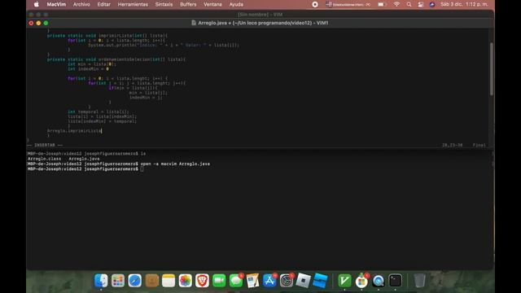Screen dimensions: 521x293
Task: Open Control Center in menu bar
Action: [420, 4]
